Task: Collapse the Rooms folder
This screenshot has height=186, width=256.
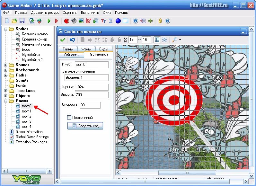Action: [x=6, y=101]
